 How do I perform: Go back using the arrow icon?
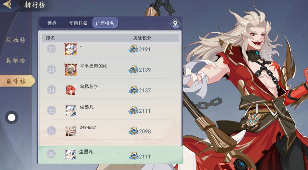click(7, 5)
